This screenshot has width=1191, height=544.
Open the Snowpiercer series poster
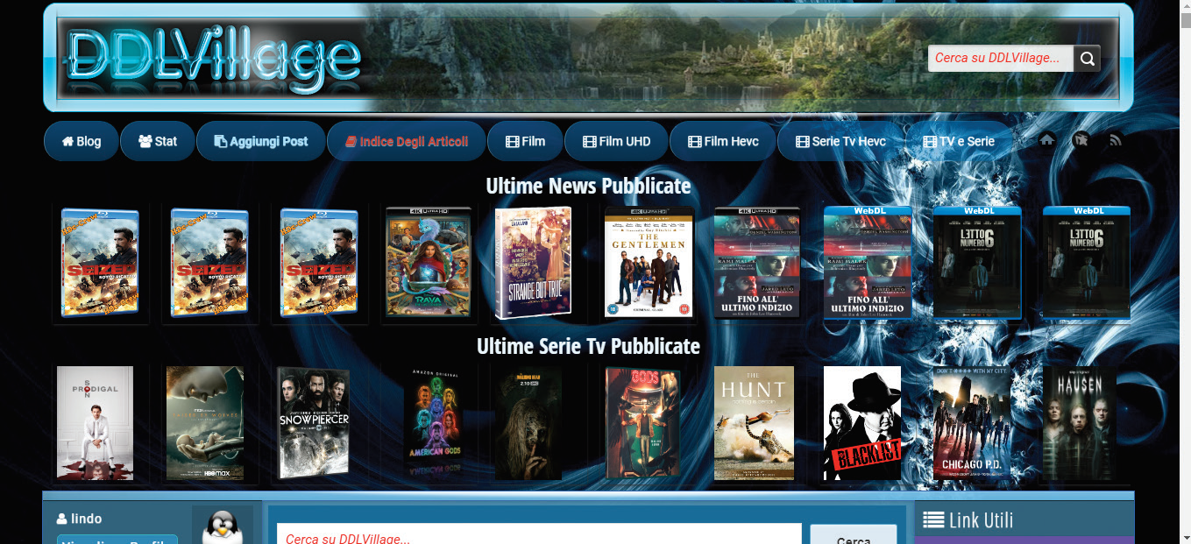point(313,423)
